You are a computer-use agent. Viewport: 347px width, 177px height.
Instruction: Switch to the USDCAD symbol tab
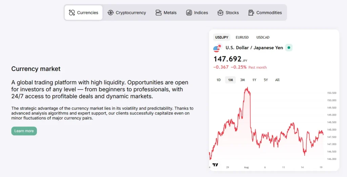[x=263, y=37]
